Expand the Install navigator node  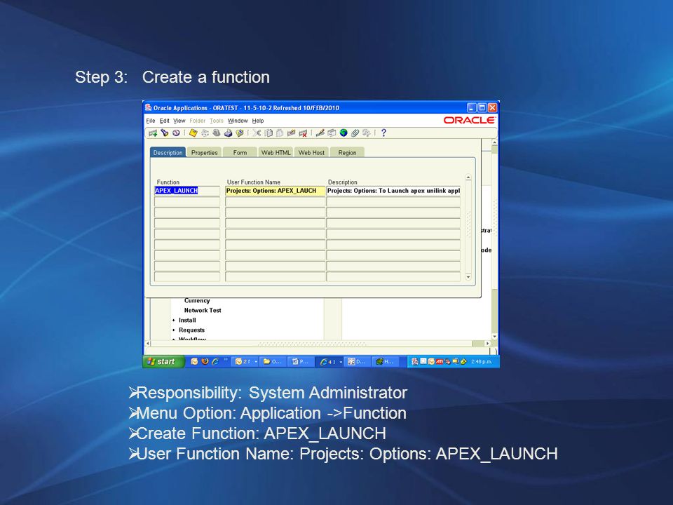point(174,321)
